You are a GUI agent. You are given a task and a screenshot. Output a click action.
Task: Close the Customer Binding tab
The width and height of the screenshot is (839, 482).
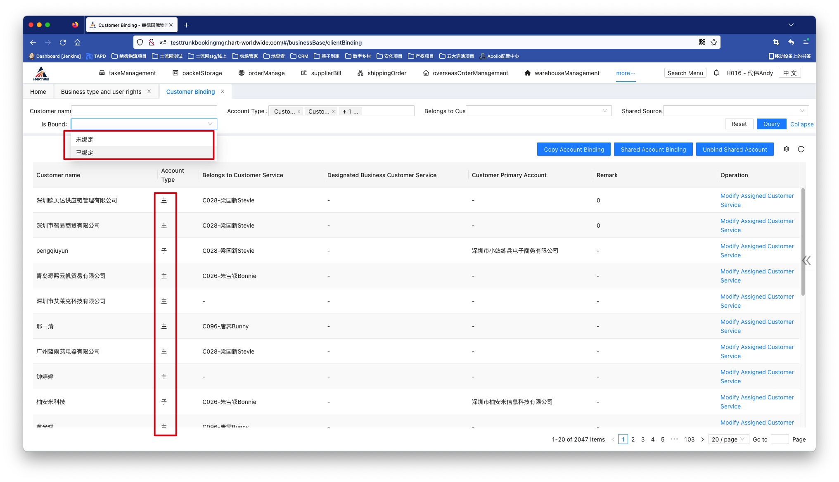[223, 92]
